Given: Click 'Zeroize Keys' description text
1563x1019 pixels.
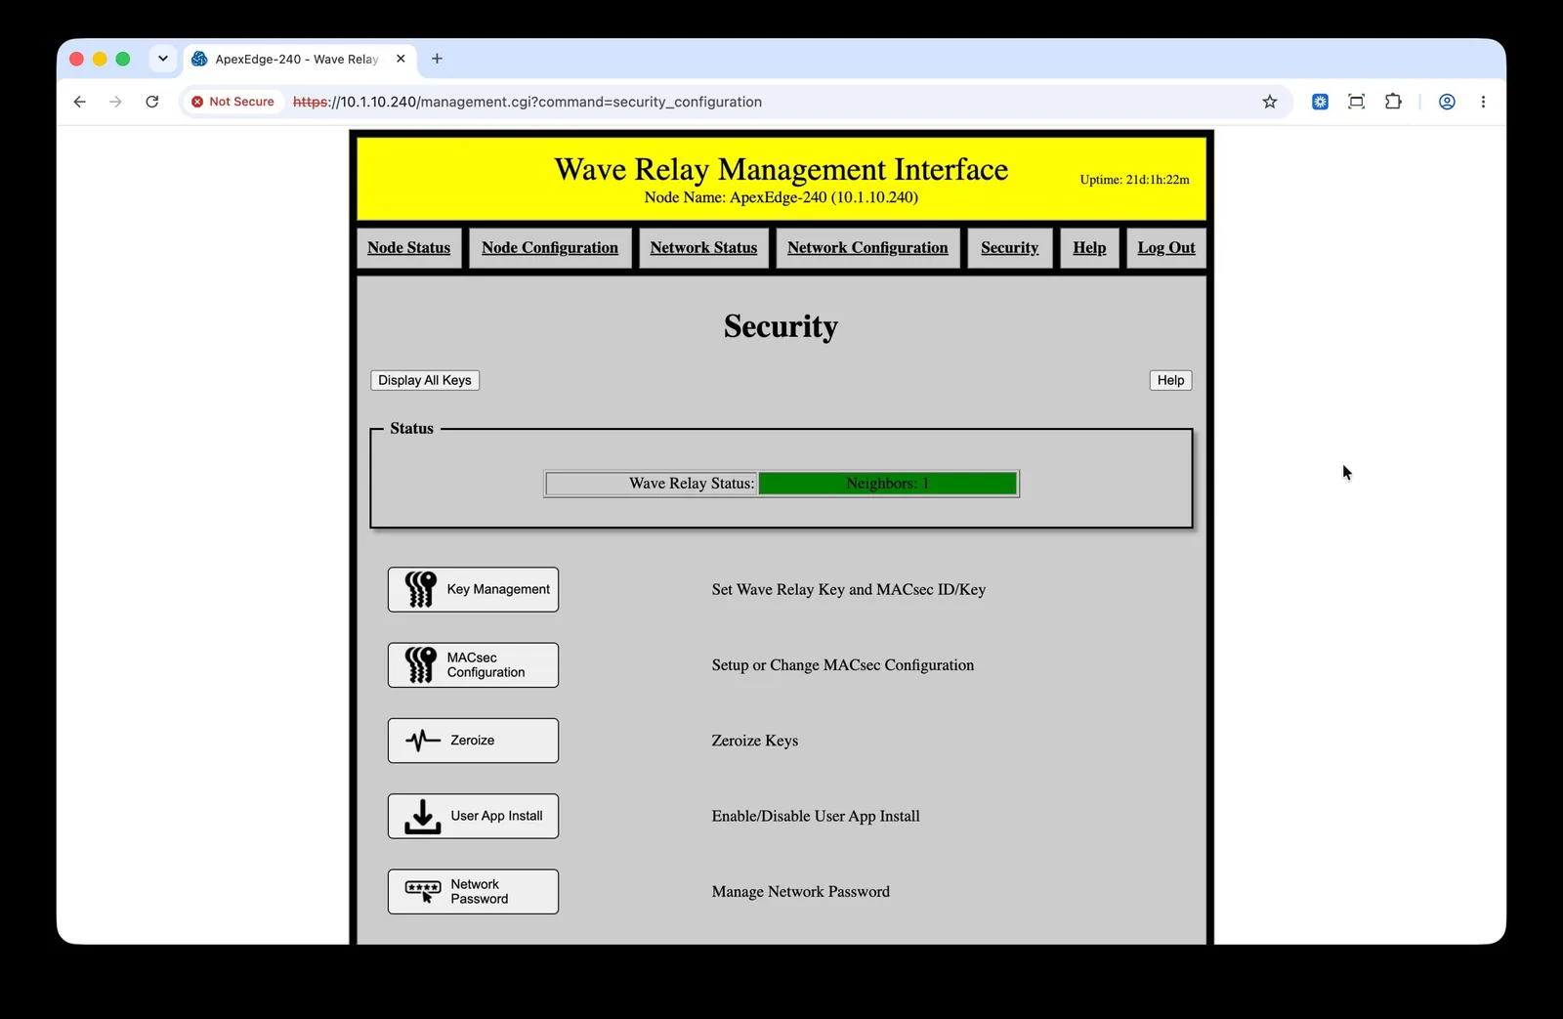Looking at the screenshot, I should [x=754, y=741].
